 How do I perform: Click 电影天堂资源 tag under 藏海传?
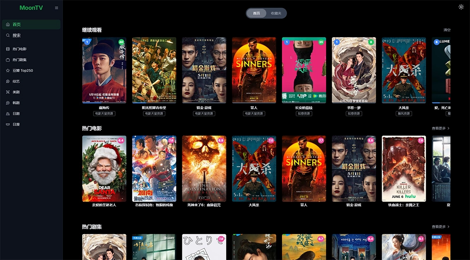(104, 114)
